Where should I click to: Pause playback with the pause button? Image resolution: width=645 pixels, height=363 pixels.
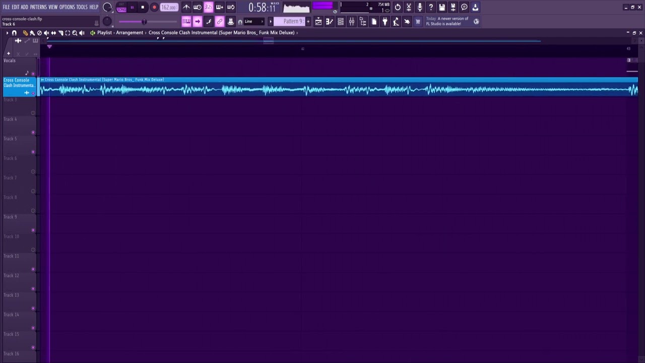point(132,8)
